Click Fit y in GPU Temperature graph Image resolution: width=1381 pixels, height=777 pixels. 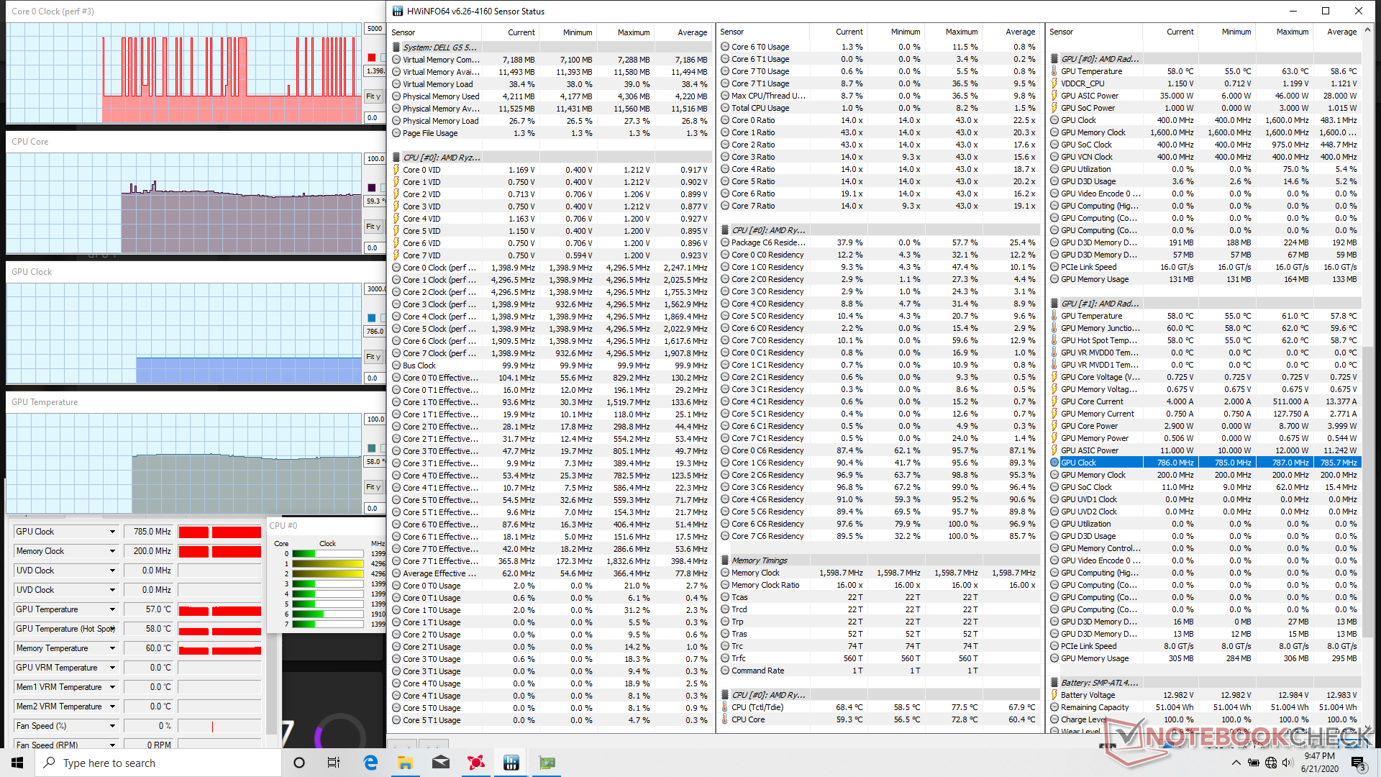373,487
